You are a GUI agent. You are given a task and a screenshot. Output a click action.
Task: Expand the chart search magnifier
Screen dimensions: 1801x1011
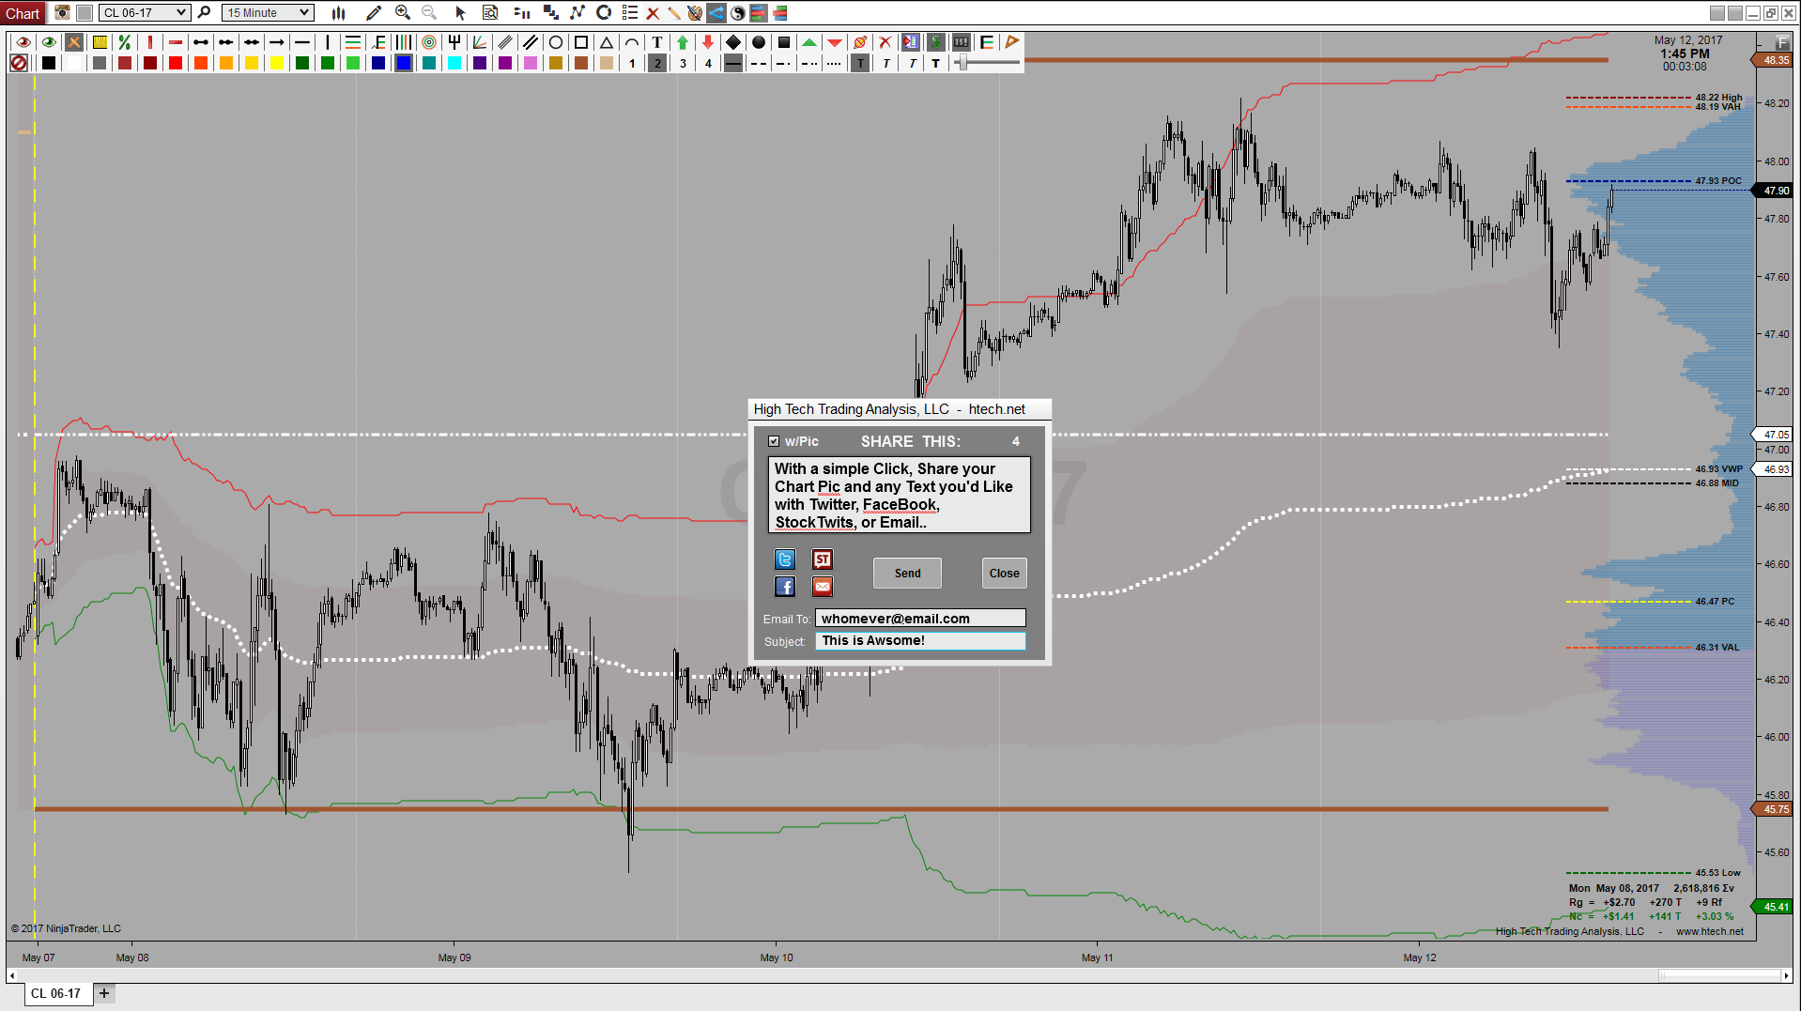(x=204, y=13)
